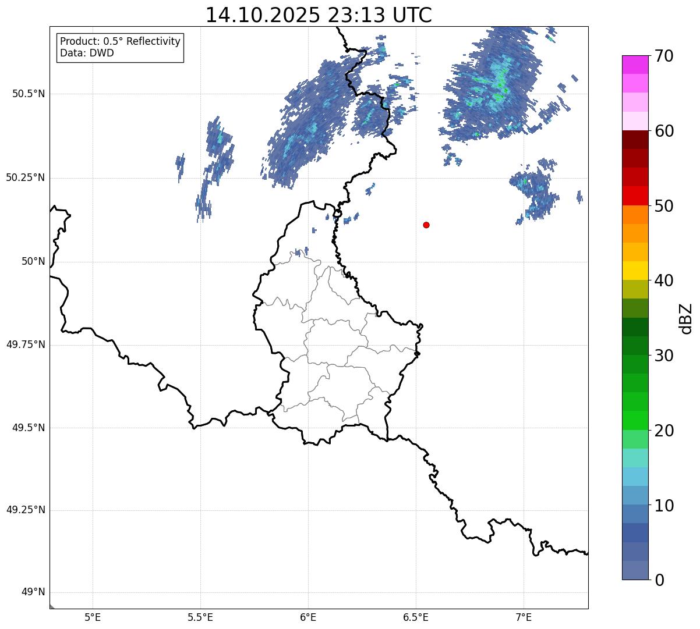This screenshot has width=700, height=629.
Task: Click the 49.5°N latitude label
Action: pyautogui.click(x=29, y=428)
